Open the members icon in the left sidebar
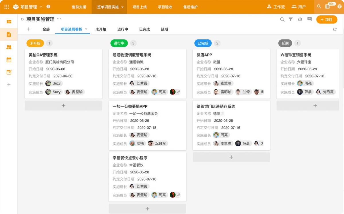Image resolution: width=344 pixels, height=214 pixels. 9,47
